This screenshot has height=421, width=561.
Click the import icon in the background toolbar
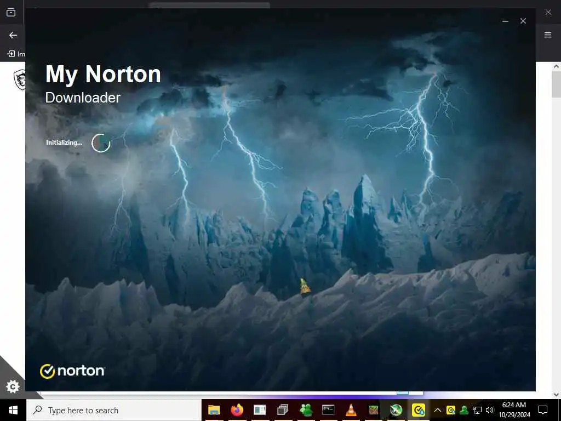pyautogui.click(x=11, y=54)
